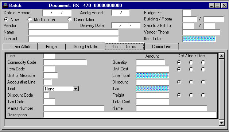Choose Def option for Freight amount
Viewport: 229px width, 132px height.
click(179, 95)
